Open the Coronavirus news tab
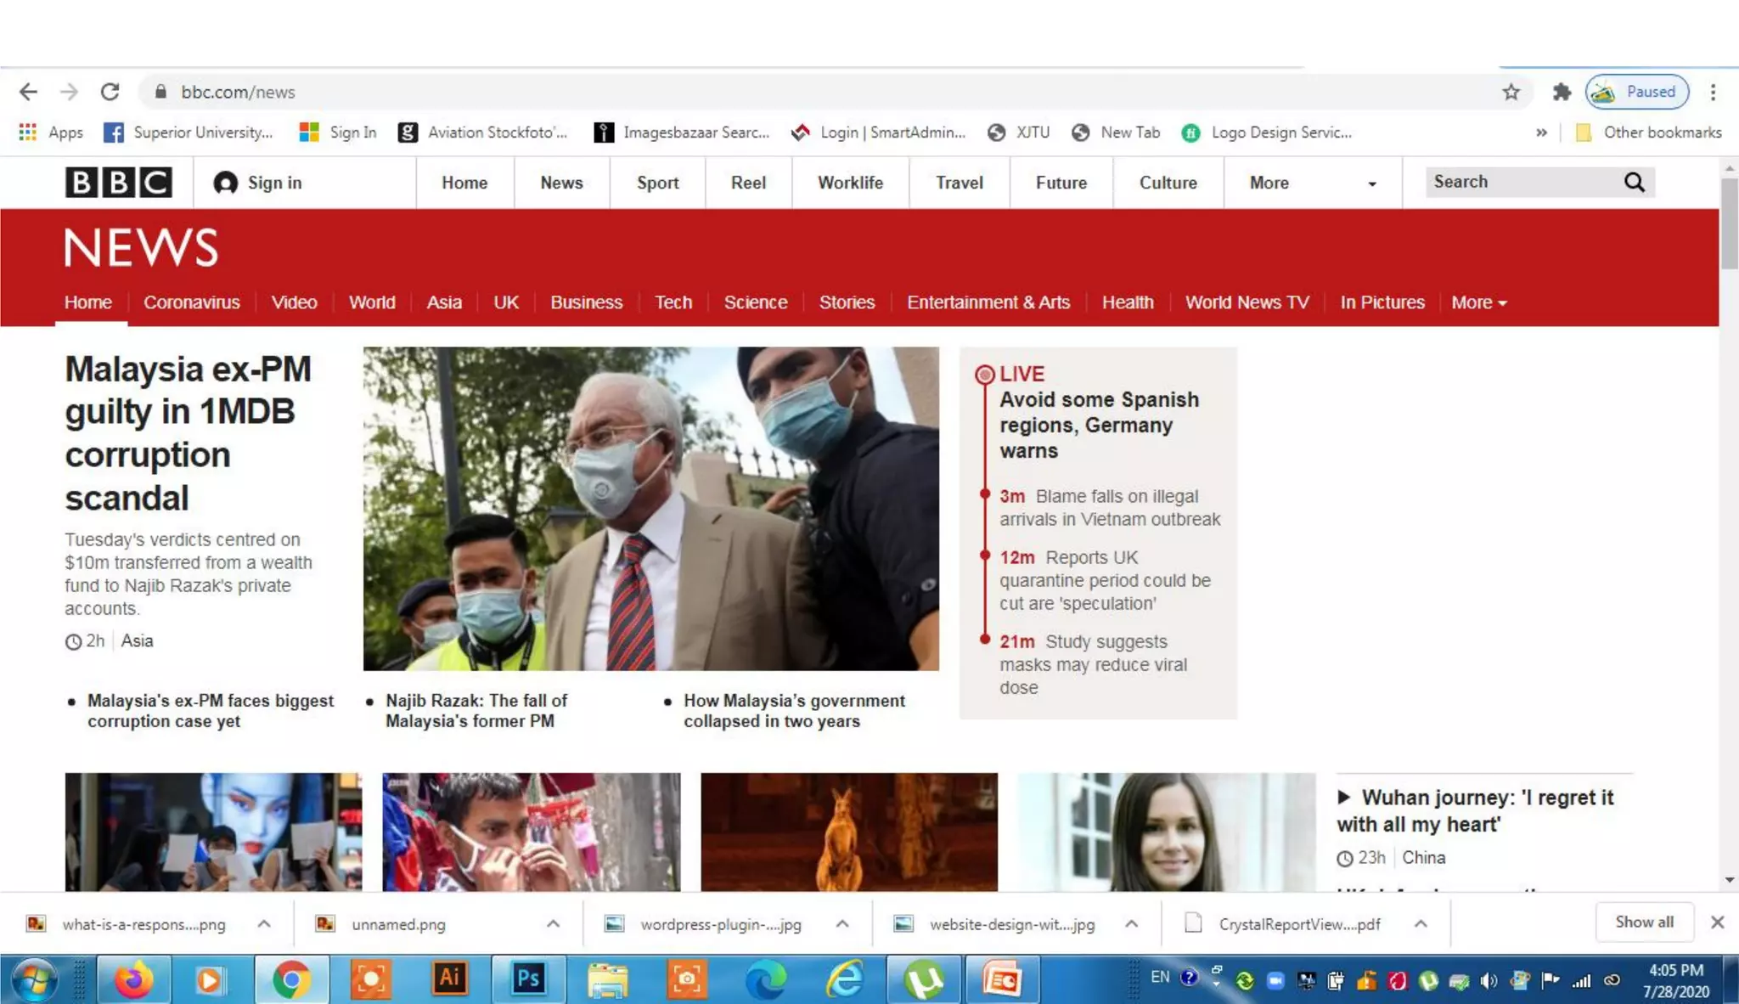 click(x=191, y=302)
